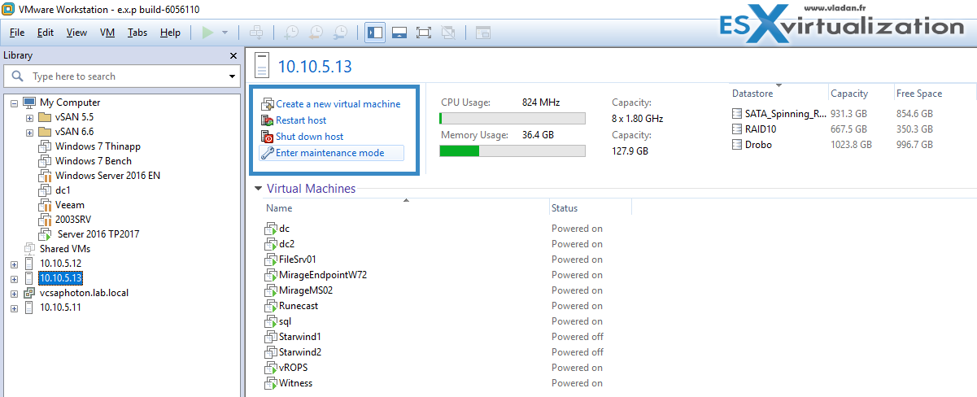The height and width of the screenshot is (397, 977).
Task: Click the CPU Usage progress bar
Action: (x=512, y=118)
